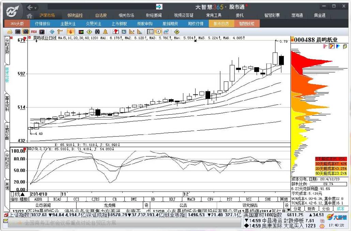Open the 自选股 menu
Viewport: 351px width, 231px height.
pos(101,15)
